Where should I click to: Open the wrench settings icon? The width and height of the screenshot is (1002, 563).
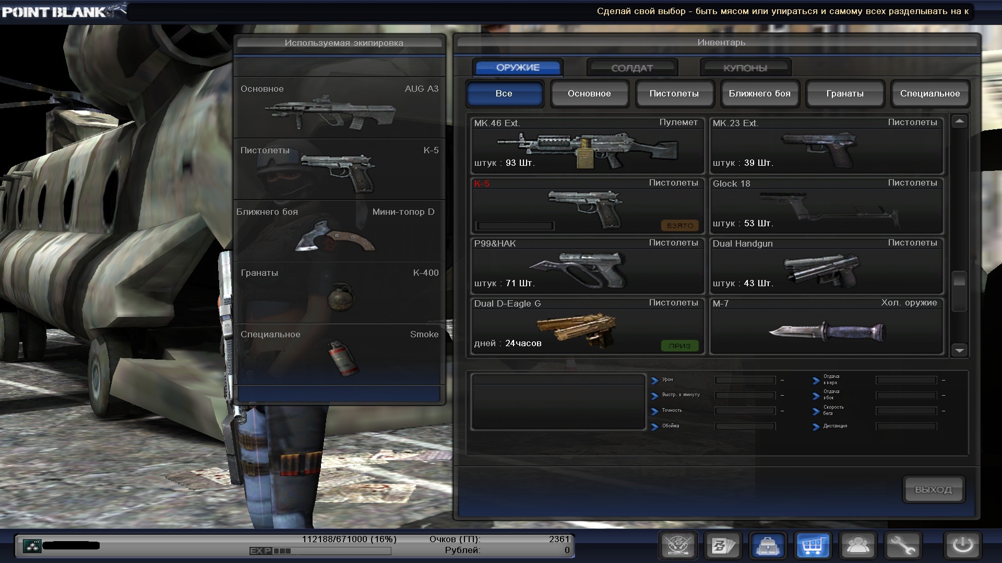[x=903, y=546]
